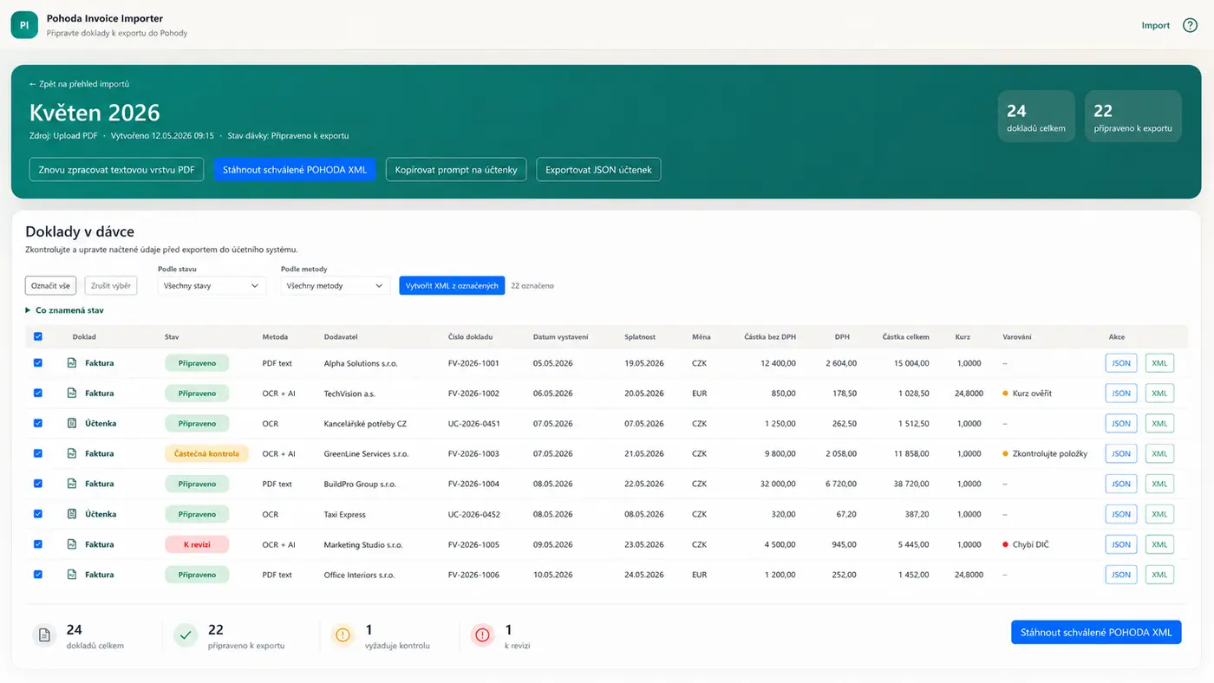
Task: Open the Všechny stavy status filter dropdown
Action: 212,285
